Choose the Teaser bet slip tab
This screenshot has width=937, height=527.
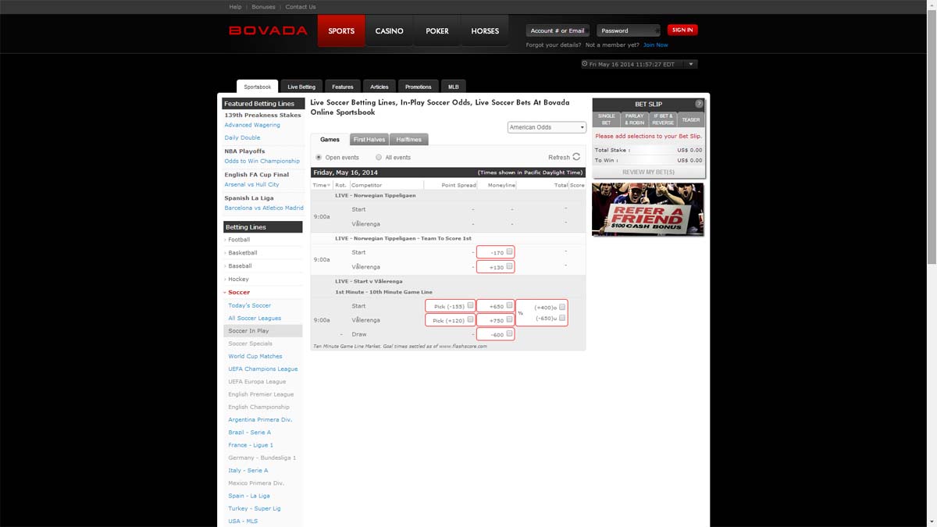tap(691, 119)
